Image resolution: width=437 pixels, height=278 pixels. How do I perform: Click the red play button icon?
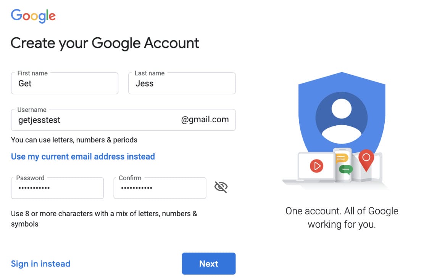(316, 166)
